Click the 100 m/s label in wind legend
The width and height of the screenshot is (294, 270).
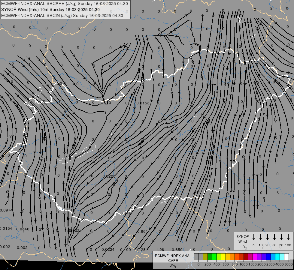pyautogui.click(x=288, y=245)
